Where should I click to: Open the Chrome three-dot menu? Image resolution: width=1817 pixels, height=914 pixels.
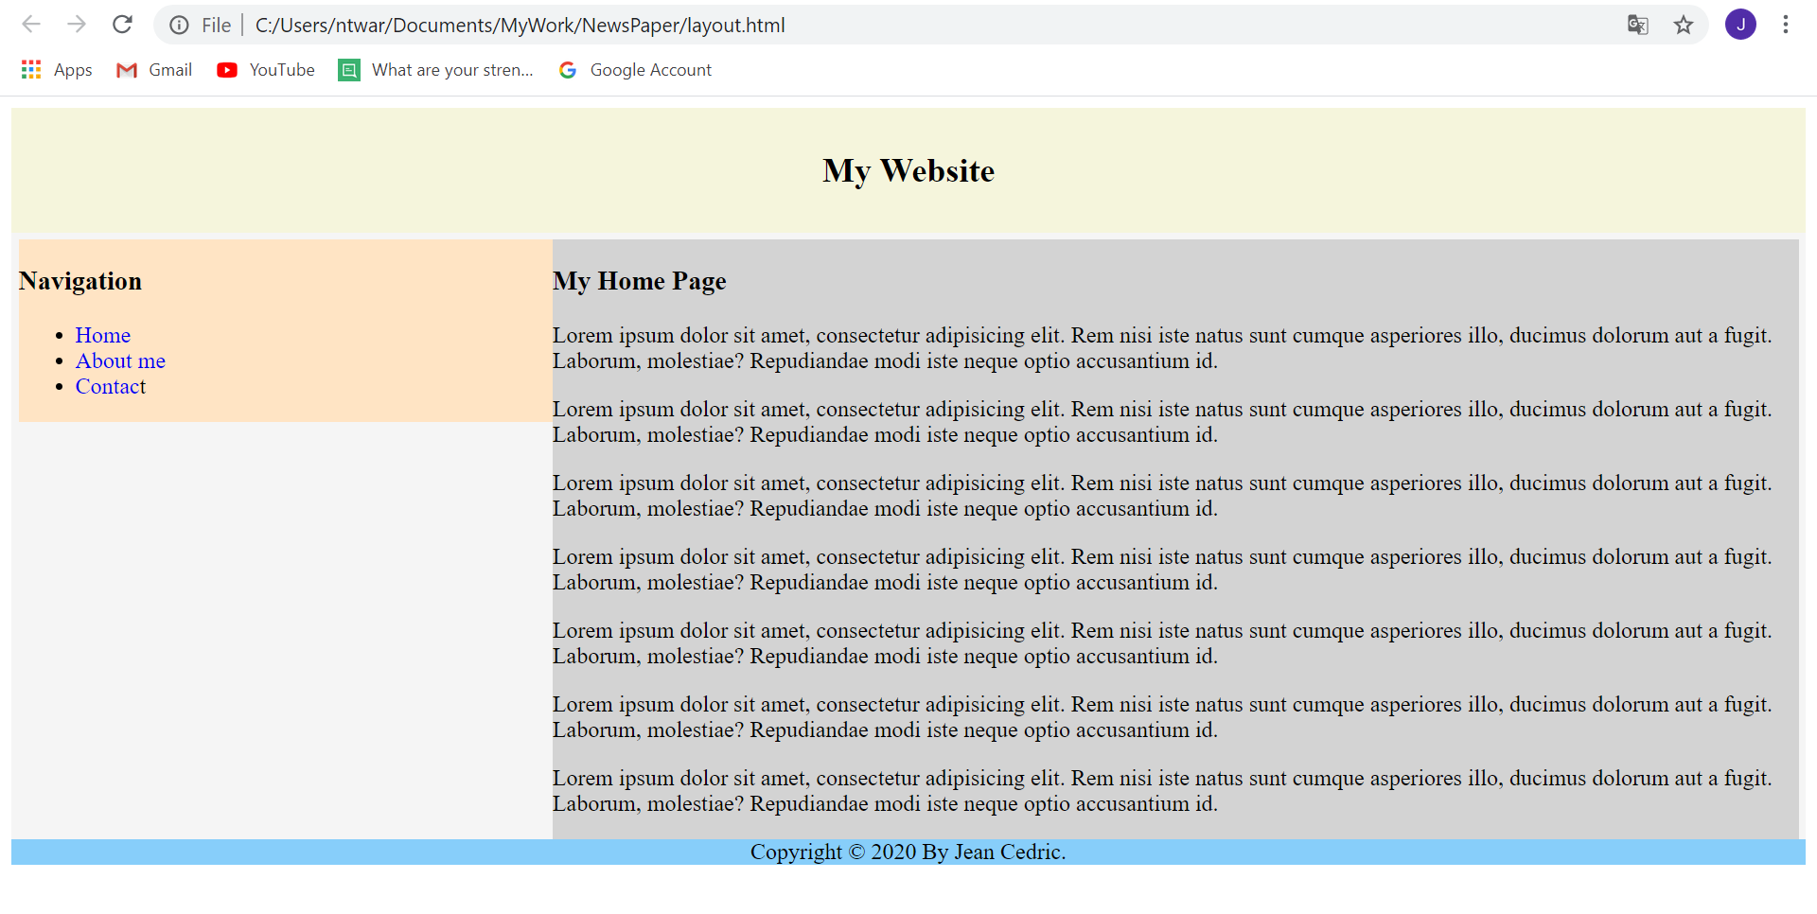pyautogui.click(x=1786, y=25)
